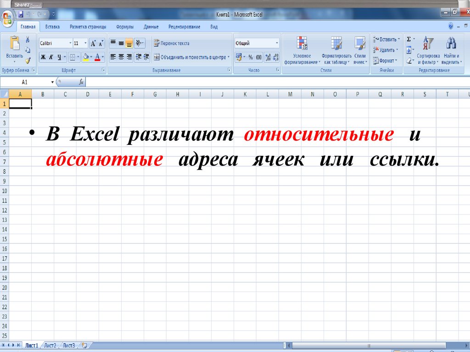Select sheet tab Лист2
Screen dimensions: 470x352
click(x=50, y=346)
